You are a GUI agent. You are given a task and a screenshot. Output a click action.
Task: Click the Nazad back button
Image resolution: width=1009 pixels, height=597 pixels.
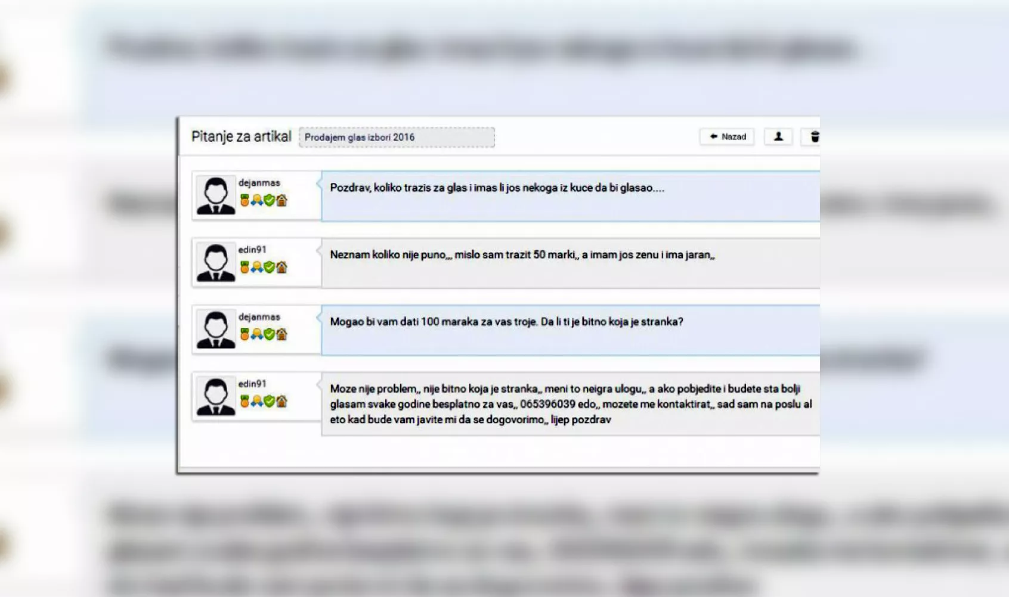click(727, 137)
